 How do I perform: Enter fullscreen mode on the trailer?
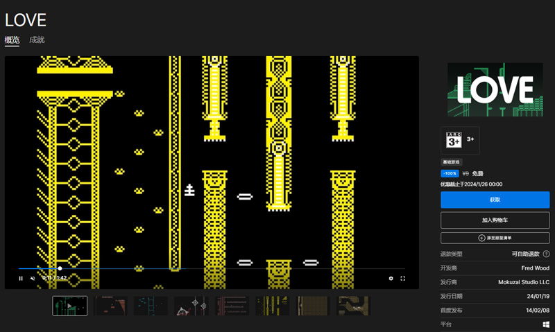pyautogui.click(x=403, y=278)
